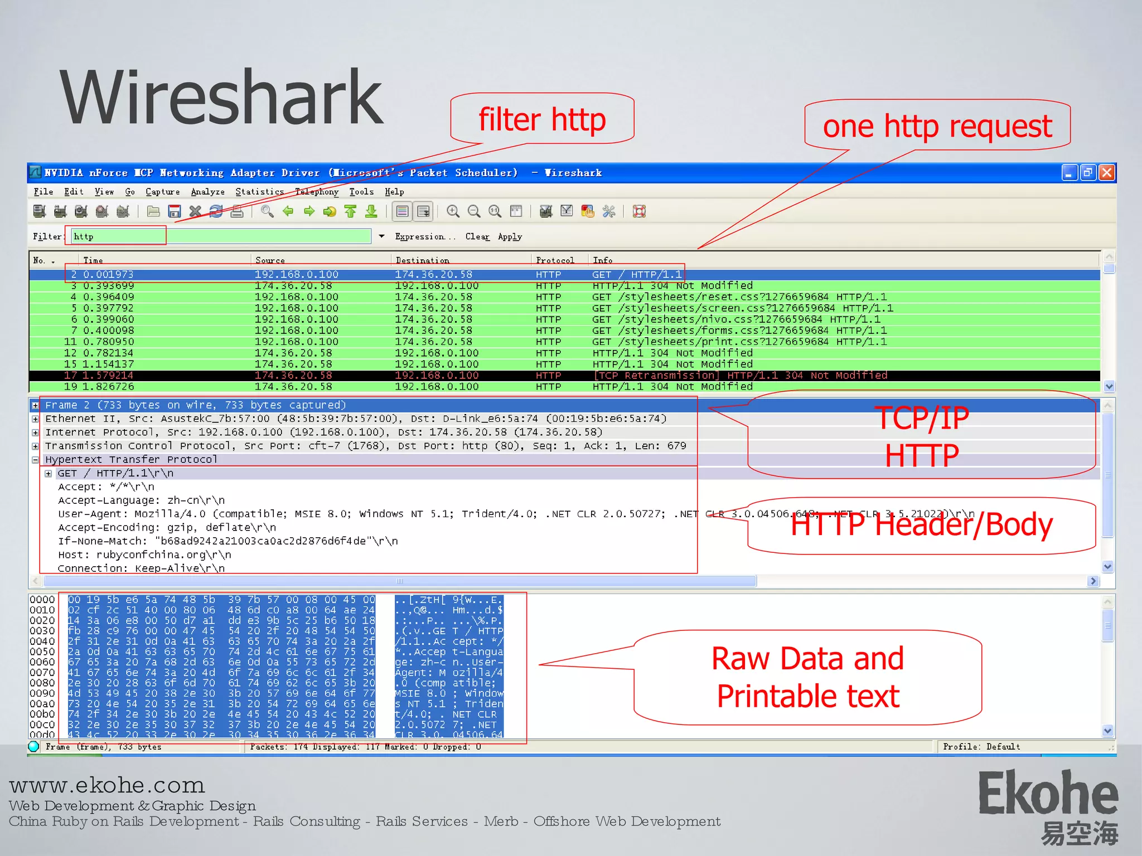Go back in packet history arrow
1142x856 pixels.
click(x=288, y=211)
